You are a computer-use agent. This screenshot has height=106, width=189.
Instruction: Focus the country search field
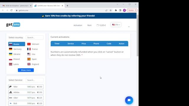35,37
